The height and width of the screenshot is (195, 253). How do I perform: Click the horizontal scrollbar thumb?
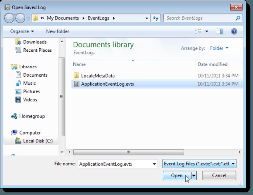click(128, 152)
